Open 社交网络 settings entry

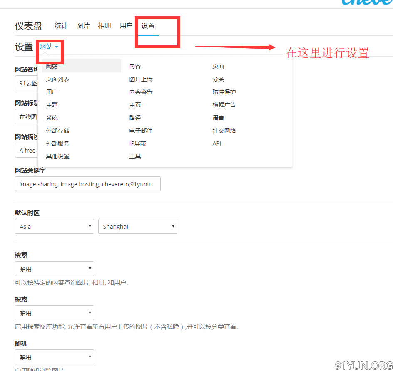click(224, 131)
